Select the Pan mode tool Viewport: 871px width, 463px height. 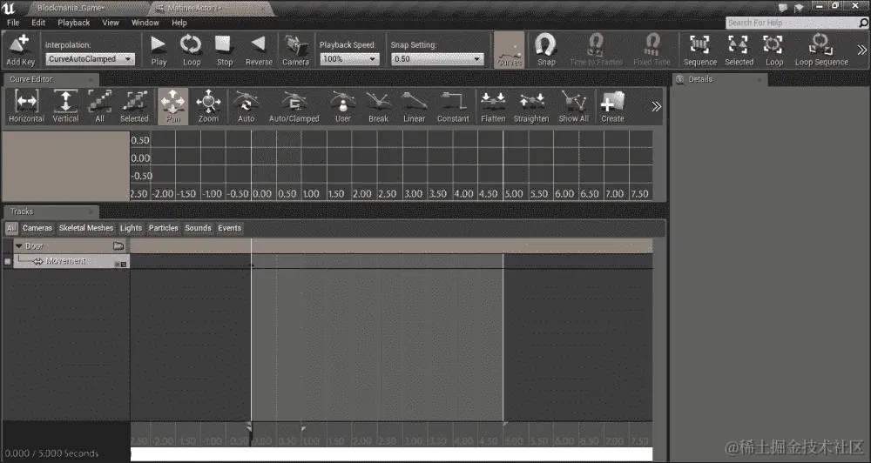173,106
